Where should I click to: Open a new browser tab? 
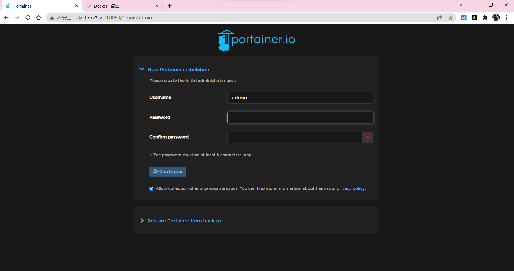[x=170, y=6]
